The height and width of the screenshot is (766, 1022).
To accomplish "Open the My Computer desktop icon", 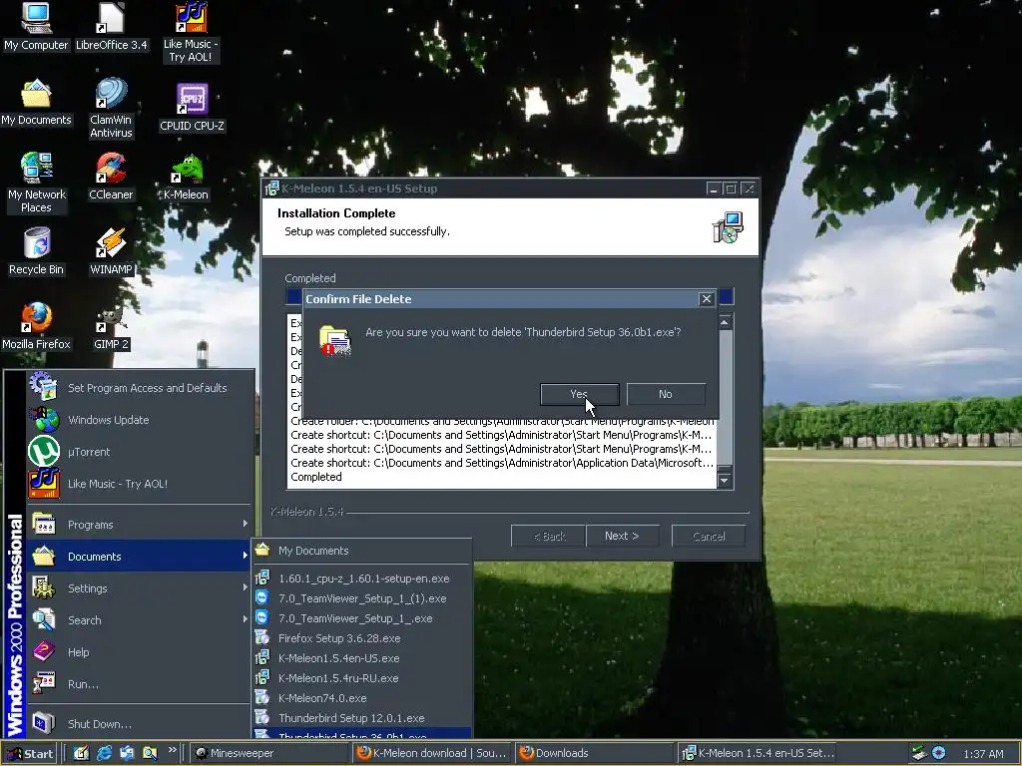I will point(36,27).
